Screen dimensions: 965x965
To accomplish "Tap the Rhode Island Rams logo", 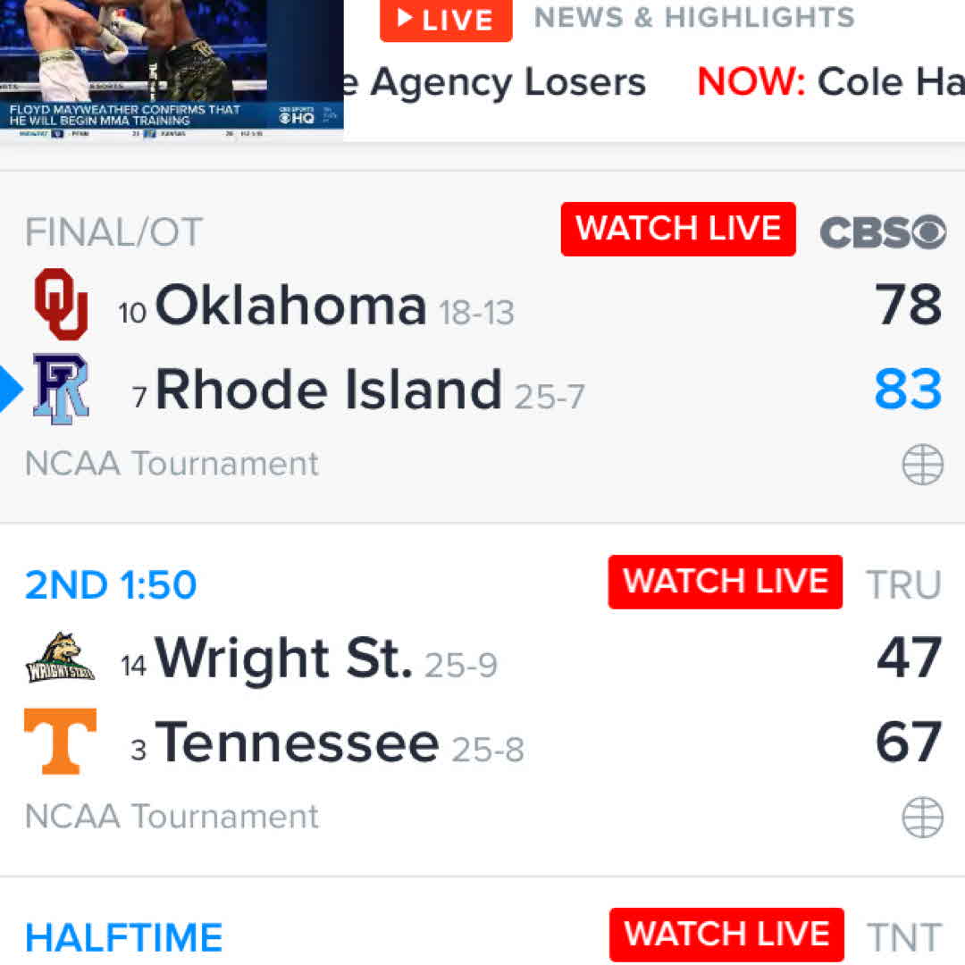I will tap(61, 389).
